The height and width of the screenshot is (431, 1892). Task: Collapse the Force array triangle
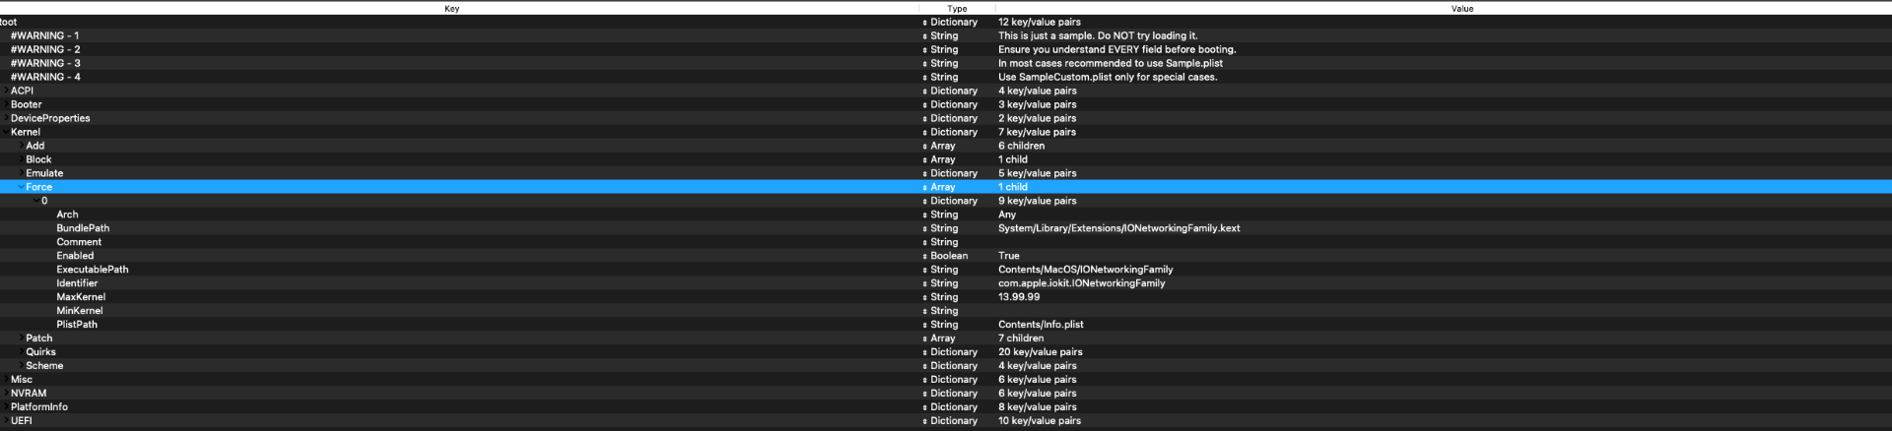pos(20,187)
